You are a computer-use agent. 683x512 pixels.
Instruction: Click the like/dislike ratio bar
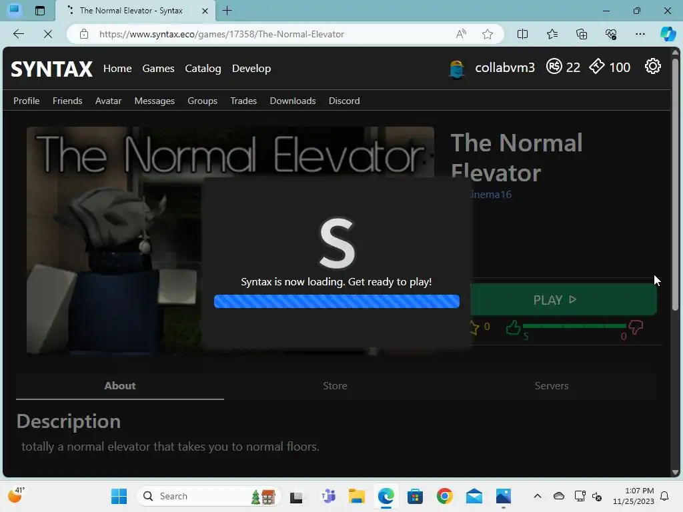pos(574,325)
